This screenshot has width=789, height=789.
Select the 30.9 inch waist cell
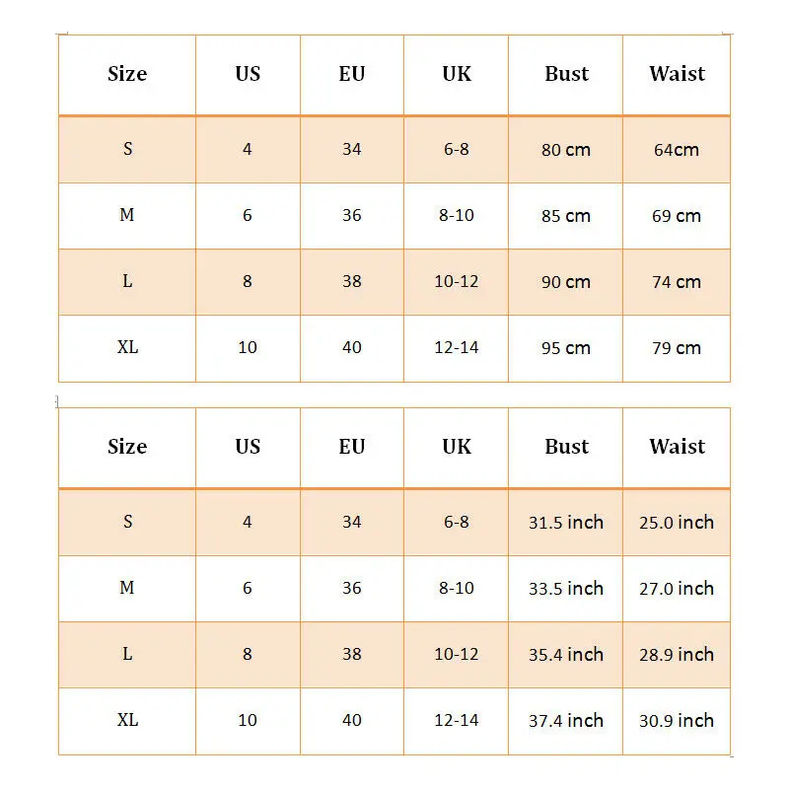coord(676,721)
